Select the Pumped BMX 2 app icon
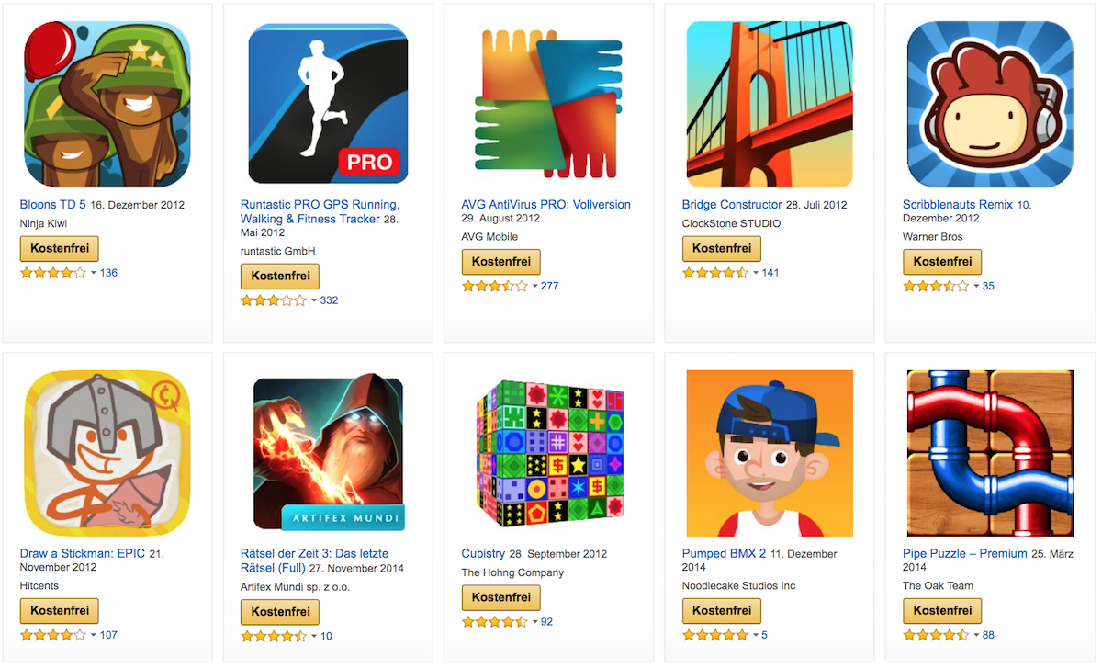The image size is (1102, 668). tap(770, 453)
